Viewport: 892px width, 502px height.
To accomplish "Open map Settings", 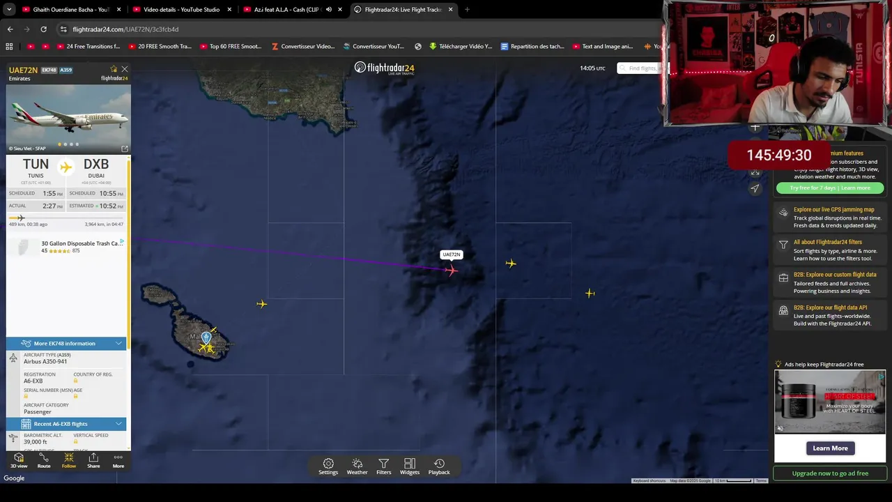I will (x=328, y=466).
